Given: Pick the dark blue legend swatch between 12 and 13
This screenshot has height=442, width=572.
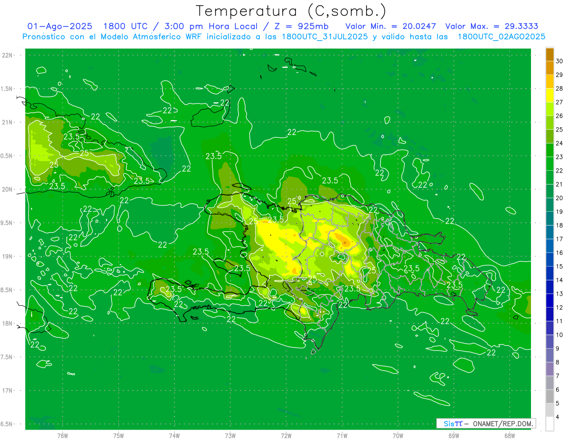Looking at the screenshot, I should [x=550, y=301].
